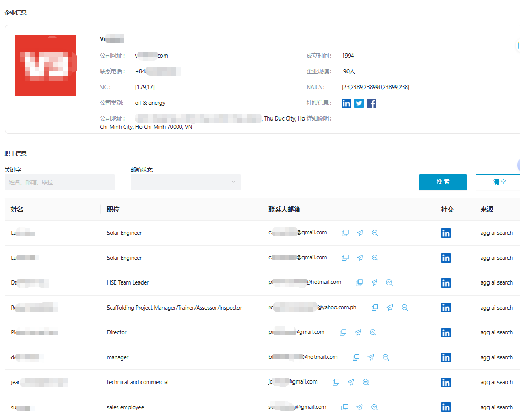The width and height of the screenshot is (520, 415).
Task: Open the company's LinkedIn page in 社媒信息
Action: [x=346, y=103]
